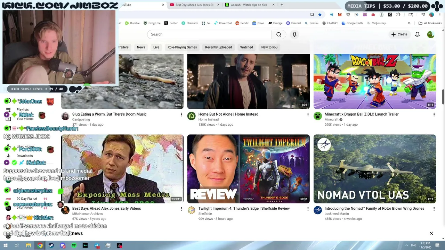Click the taskbar clock showing 3:13 PM
Screen dimensions: 445x250
click(x=425, y=245)
